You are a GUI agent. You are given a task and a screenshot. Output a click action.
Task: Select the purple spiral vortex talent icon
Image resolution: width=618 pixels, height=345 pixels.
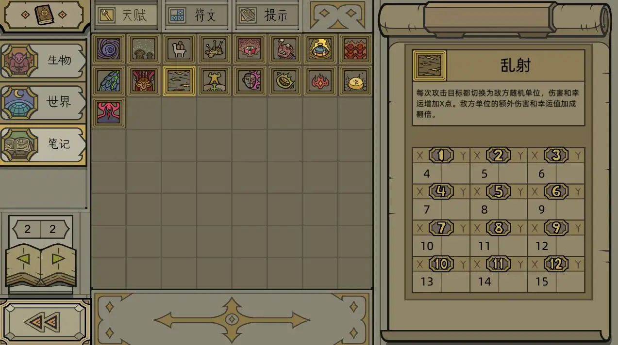click(109, 49)
